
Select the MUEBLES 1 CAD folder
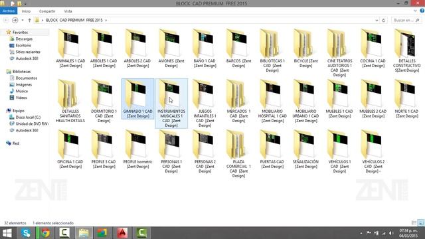click(x=339, y=99)
